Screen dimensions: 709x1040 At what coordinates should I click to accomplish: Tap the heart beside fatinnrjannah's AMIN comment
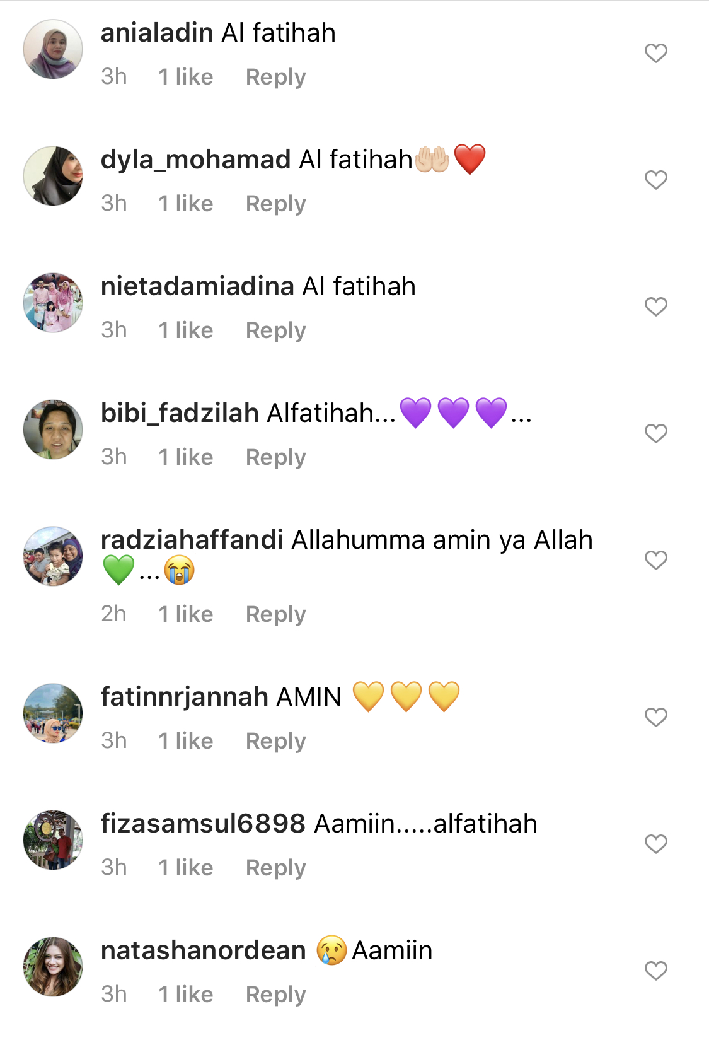[x=655, y=717]
